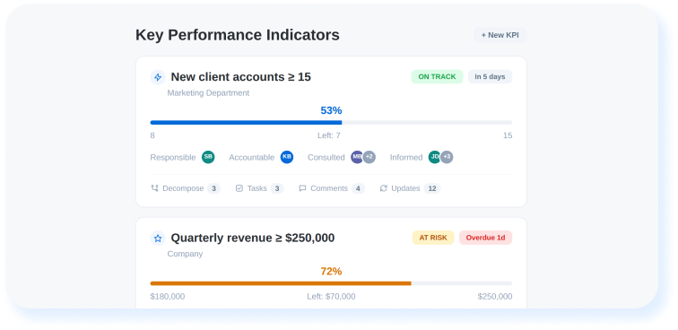
Task: Click the $180,000 current value
Action: [168, 296]
